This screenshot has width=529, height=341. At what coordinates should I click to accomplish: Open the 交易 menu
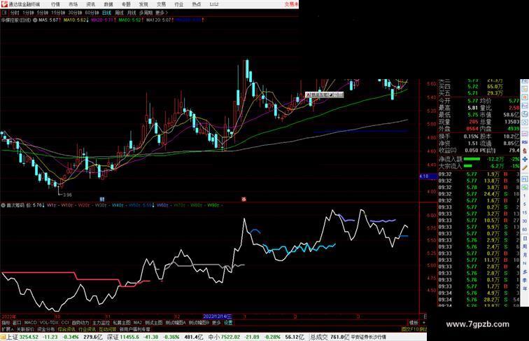pyautogui.click(x=161, y=4)
